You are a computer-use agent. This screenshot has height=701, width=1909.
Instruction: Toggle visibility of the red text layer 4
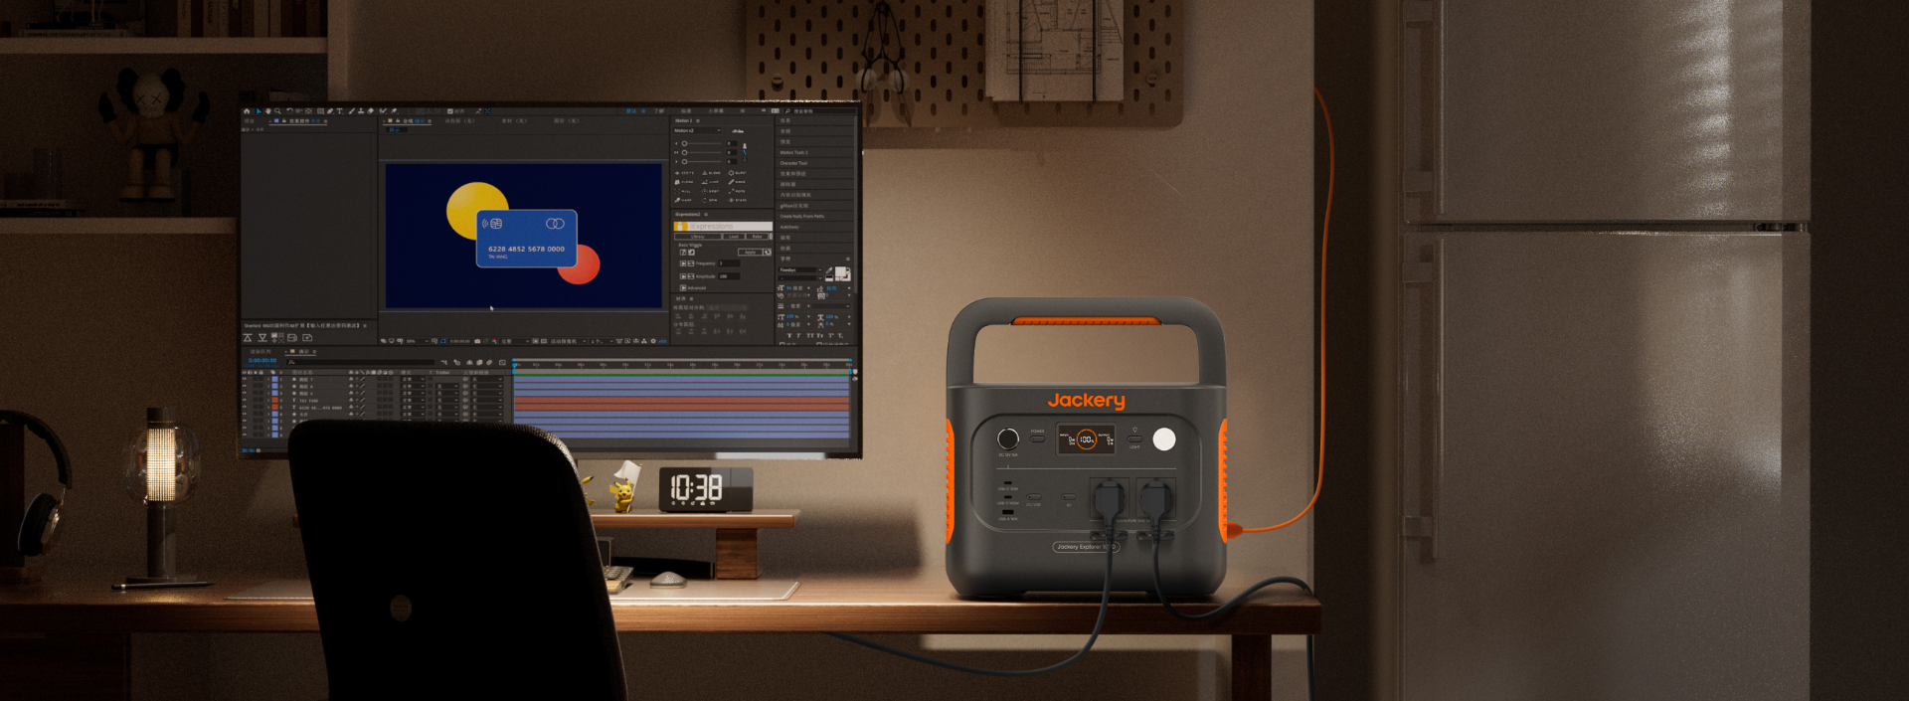pos(245,401)
